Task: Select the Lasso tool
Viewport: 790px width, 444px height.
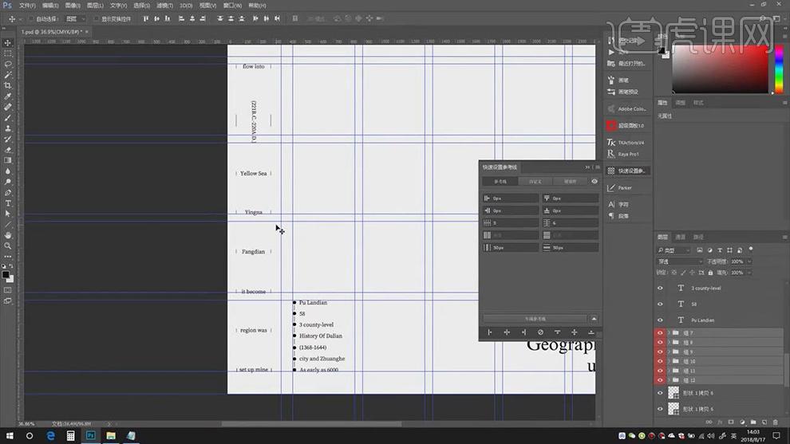Action: 7,64
